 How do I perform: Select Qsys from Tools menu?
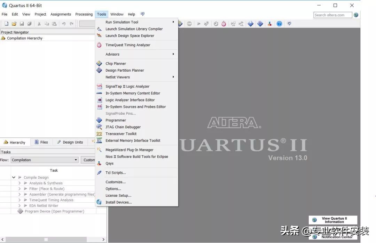(137, 163)
